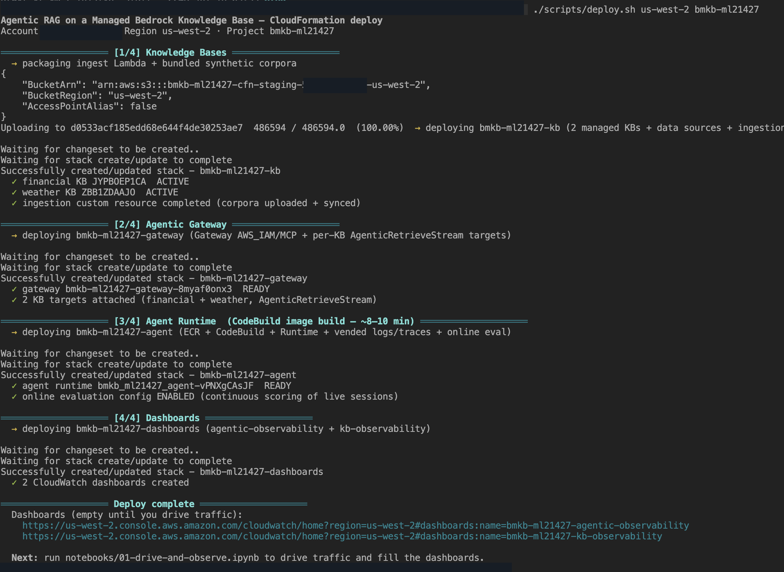Click the 'deploying bmkb-ml21427-gateway' line

[261, 235]
